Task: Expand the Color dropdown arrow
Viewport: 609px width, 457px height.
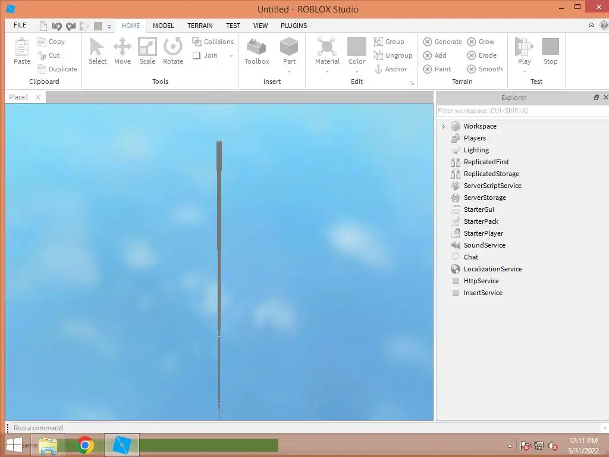Action: pyautogui.click(x=357, y=71)
